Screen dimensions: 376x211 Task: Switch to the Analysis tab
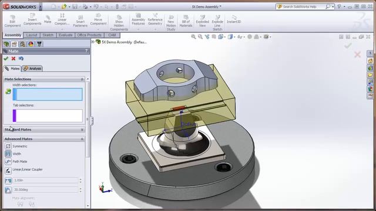tap(32, 69)
